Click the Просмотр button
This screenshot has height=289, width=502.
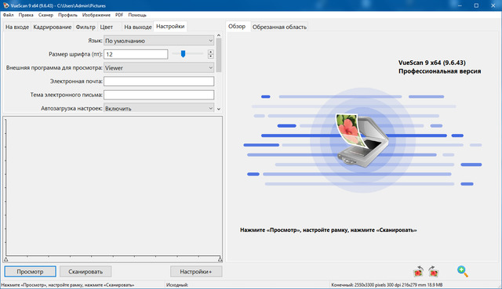(x=30, y=272)
